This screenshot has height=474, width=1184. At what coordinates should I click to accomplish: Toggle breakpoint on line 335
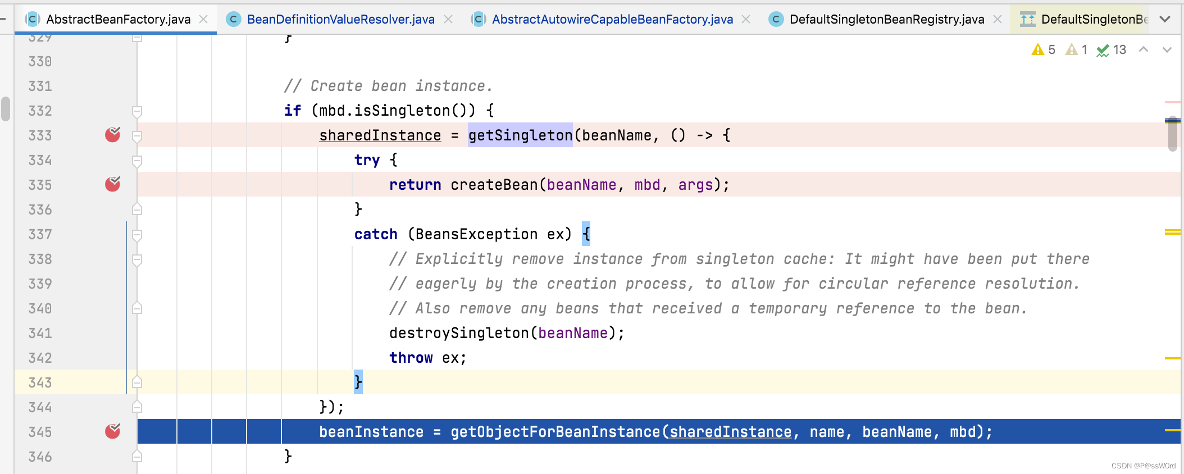tap(113, 184)
